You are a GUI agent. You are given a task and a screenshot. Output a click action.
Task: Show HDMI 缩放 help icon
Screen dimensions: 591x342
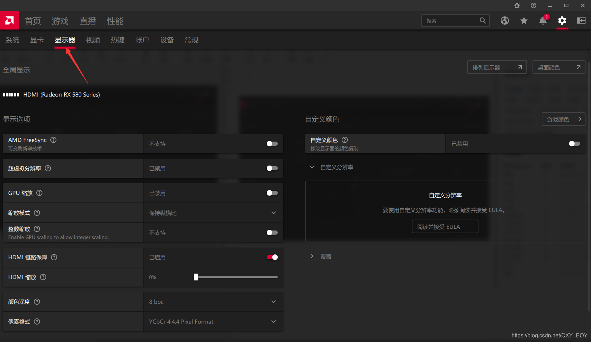[43, 277]
